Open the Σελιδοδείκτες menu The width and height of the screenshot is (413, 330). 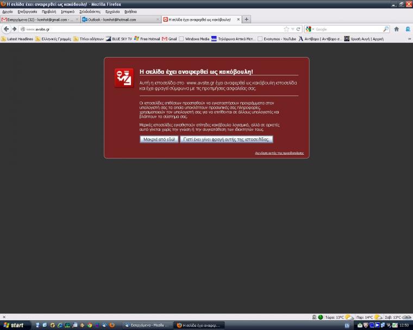click(90, 11)
